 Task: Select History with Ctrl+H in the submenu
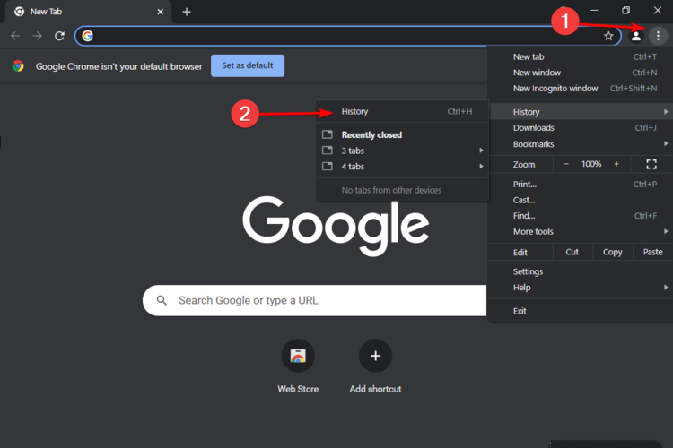click(x=403, y=111)
